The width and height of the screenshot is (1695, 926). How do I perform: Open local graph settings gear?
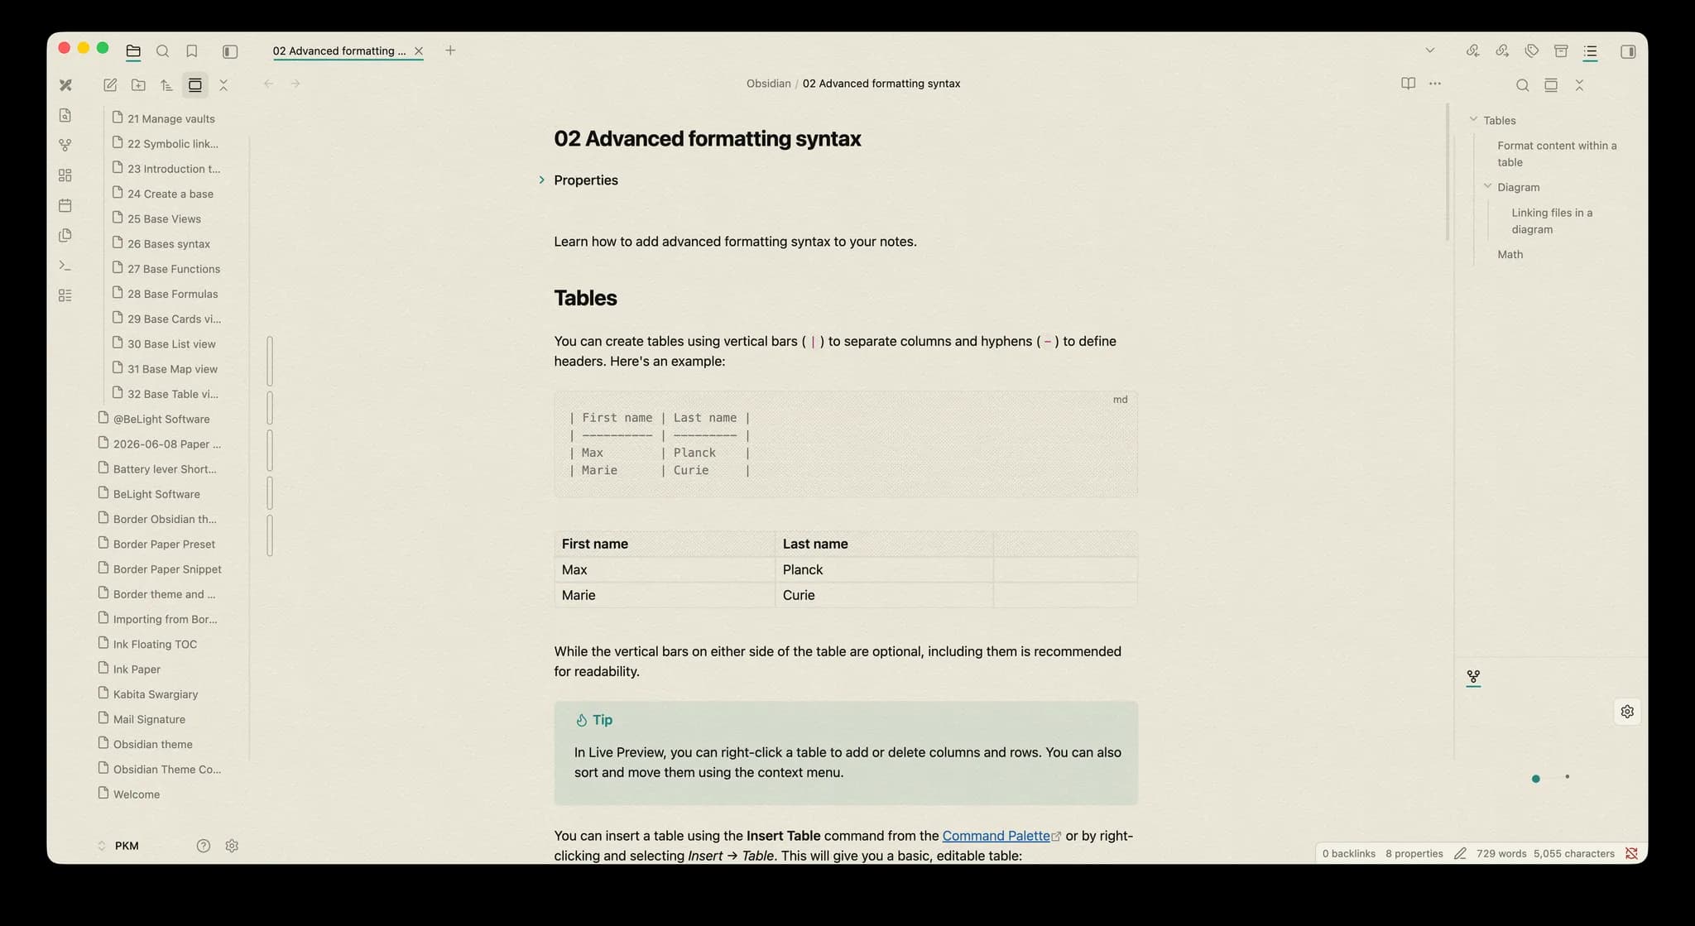pos(1627,712)
